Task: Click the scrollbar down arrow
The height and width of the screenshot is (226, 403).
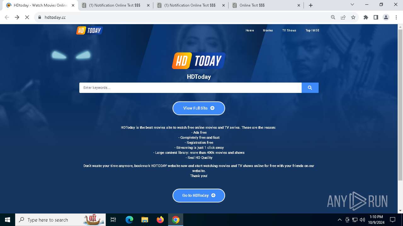Action: 400,211
